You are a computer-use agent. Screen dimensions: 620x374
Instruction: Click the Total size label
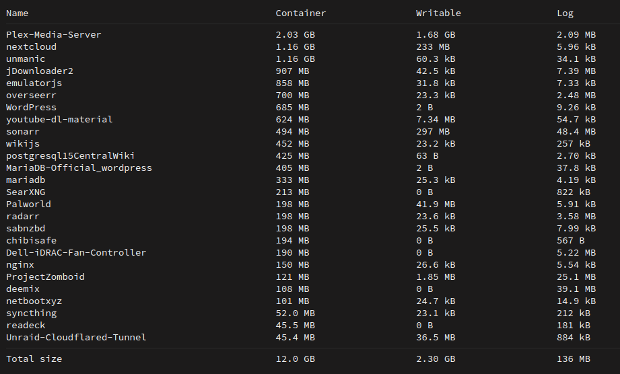(x=34, y=359)
